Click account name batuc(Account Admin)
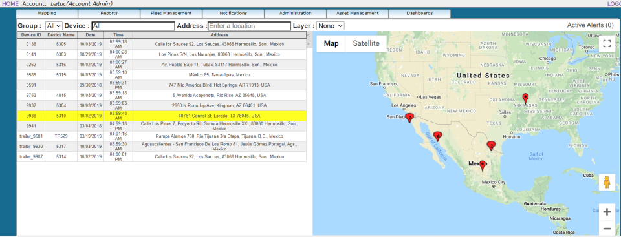This screenshot has width=621, height=237. (x=82, y=4)
